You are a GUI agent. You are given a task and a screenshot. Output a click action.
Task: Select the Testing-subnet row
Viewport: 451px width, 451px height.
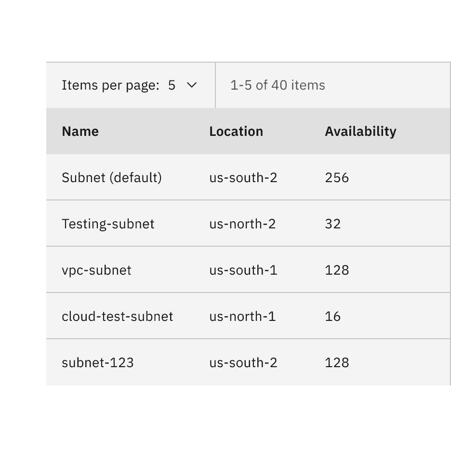click(x=108, y=224)
